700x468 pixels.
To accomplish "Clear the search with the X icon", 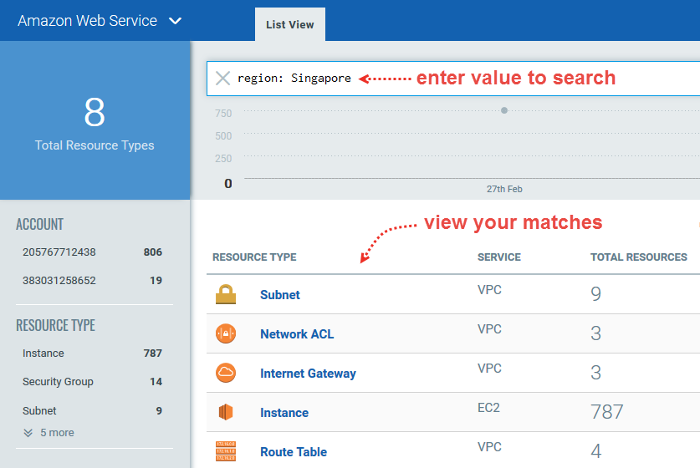I will point(222,78).
